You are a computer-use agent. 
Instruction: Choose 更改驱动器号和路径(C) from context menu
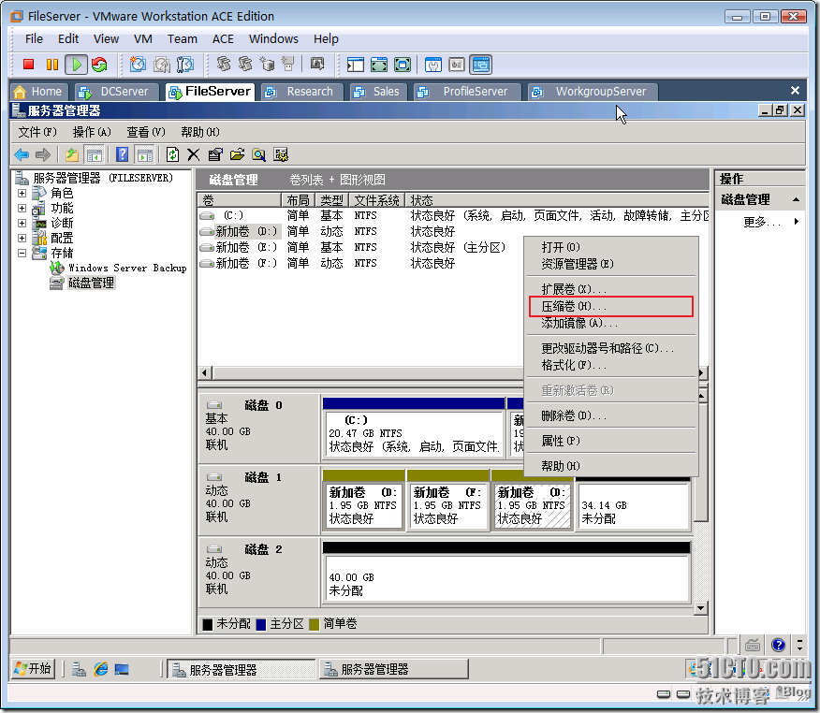[x=610, y=348]
